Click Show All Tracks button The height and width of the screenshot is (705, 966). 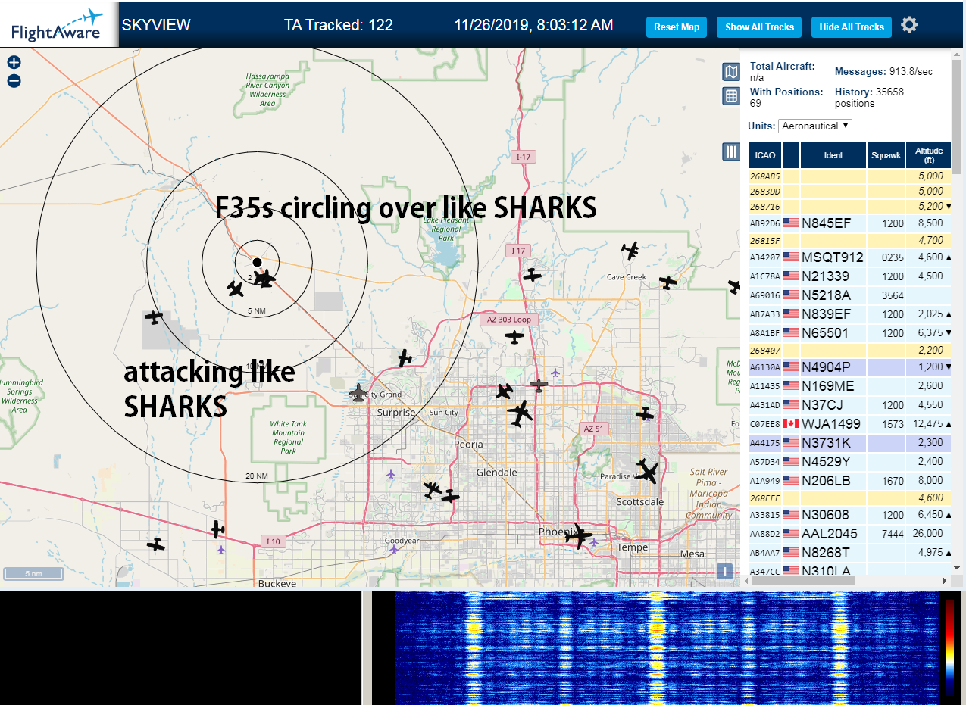[759, 27]
